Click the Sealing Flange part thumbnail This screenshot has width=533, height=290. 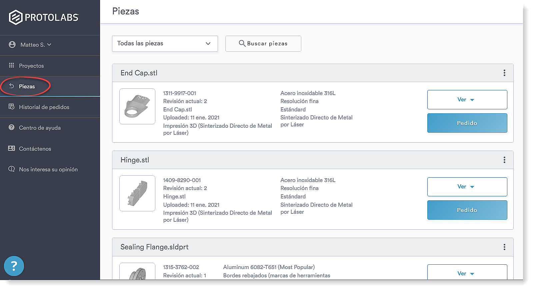137,271
